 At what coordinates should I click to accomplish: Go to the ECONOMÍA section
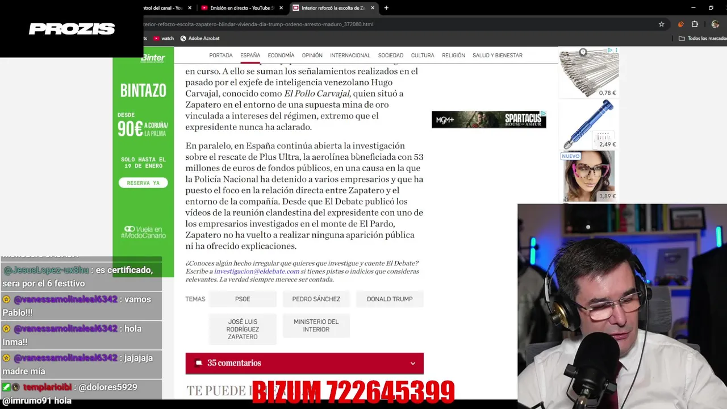(x=281, y=55)
